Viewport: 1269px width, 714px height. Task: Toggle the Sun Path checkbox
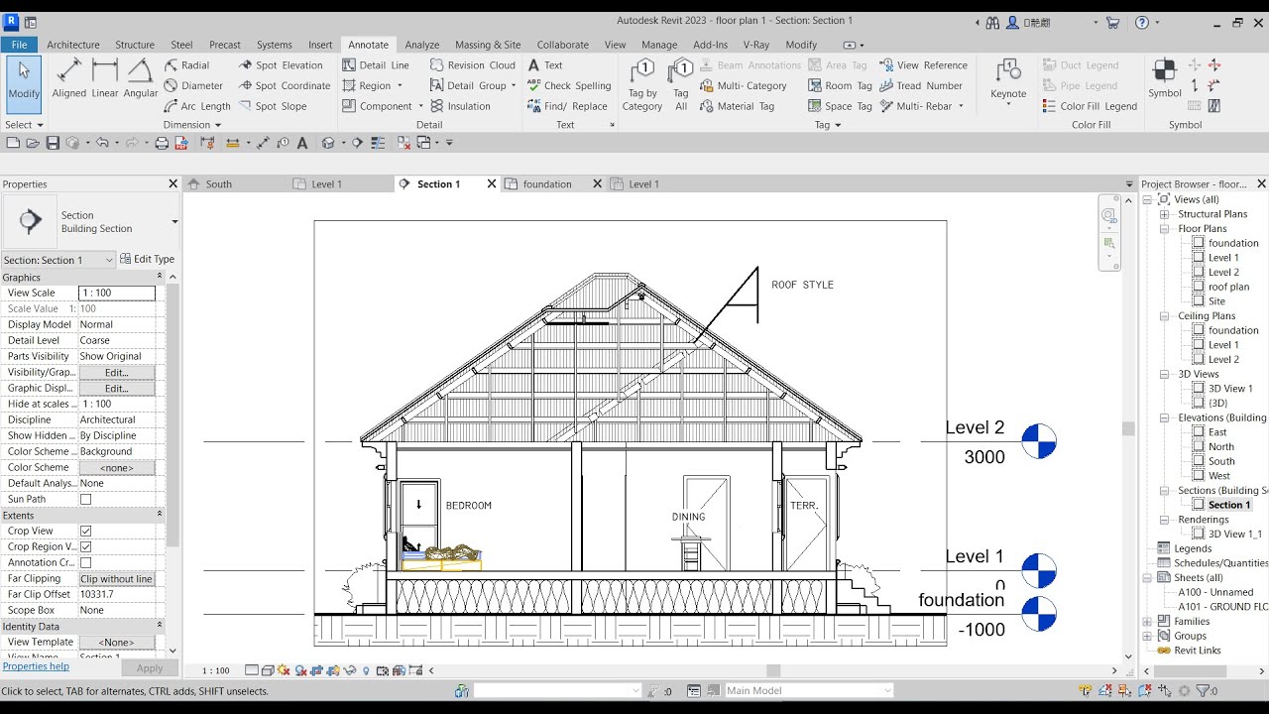85,500
